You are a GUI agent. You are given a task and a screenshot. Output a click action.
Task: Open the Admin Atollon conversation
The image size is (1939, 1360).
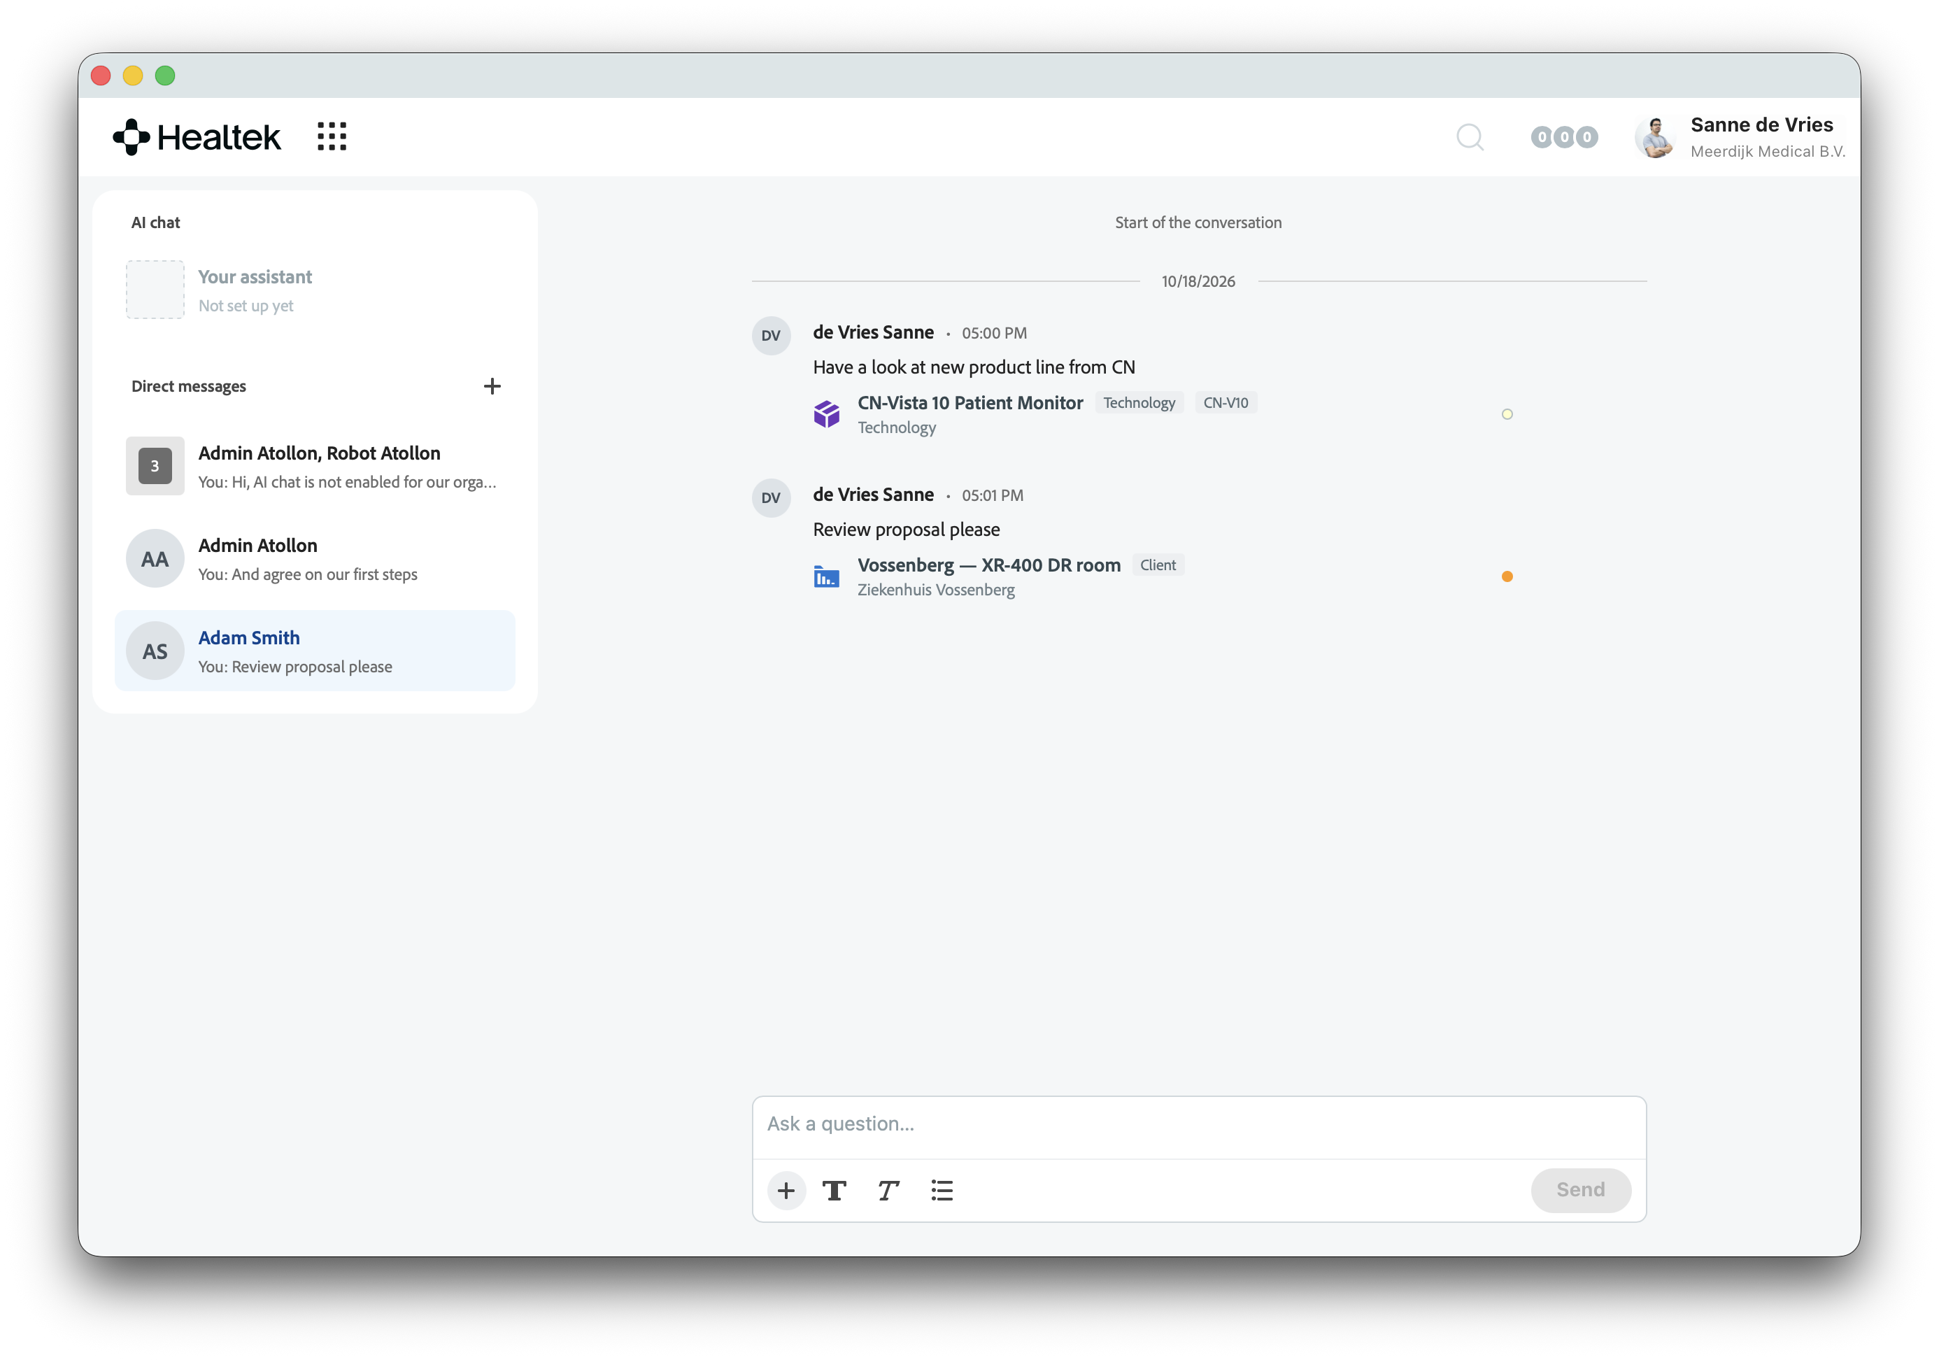pyautogui.click(x=315, y=558)
